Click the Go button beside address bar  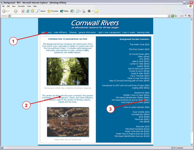click(x=174, y=16)
